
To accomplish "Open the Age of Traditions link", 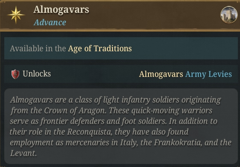I will 100,49.
